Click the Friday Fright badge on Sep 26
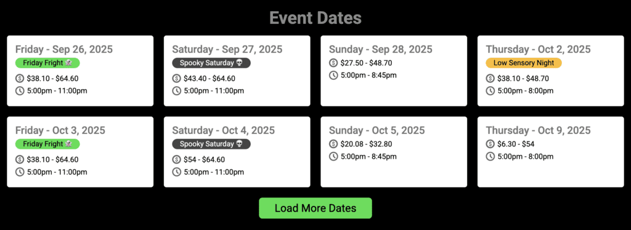This screenshot has height=230, width=631. (x=47, y=63)
